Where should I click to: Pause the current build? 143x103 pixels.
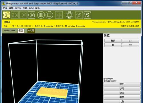[x=41, y=15]
